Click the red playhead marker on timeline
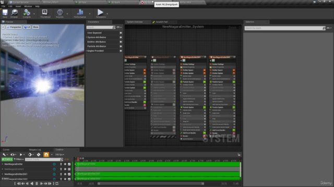334x187 pixels. tap(78, 159)
